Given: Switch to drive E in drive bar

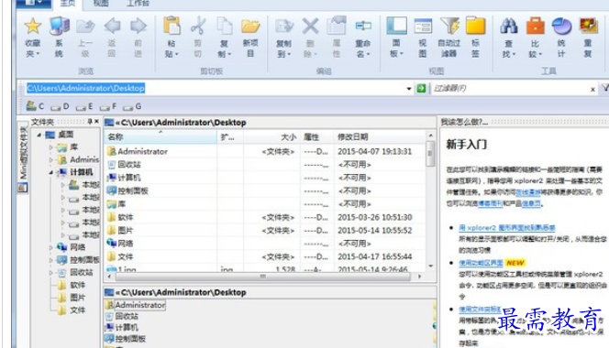Looking at the screenshot, I should 84,106.
